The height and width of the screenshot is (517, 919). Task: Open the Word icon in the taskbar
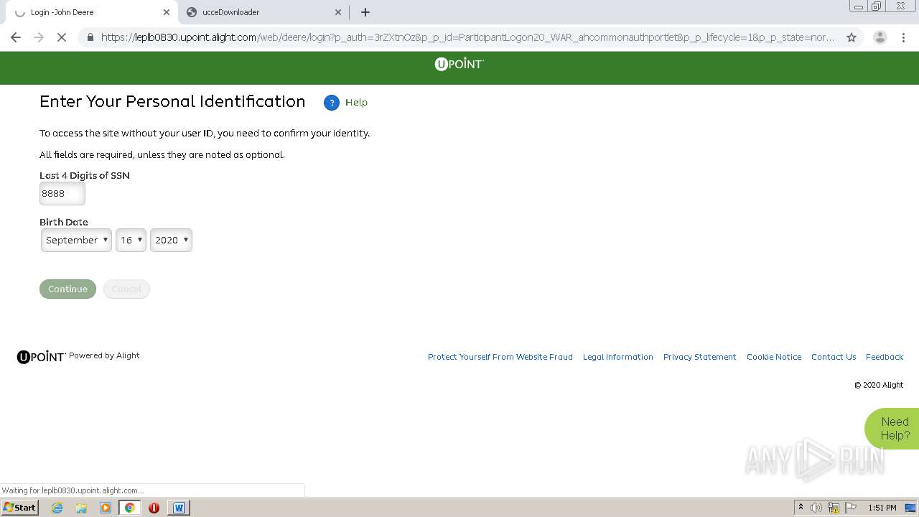pyautogui.click(x=179, y=508)
